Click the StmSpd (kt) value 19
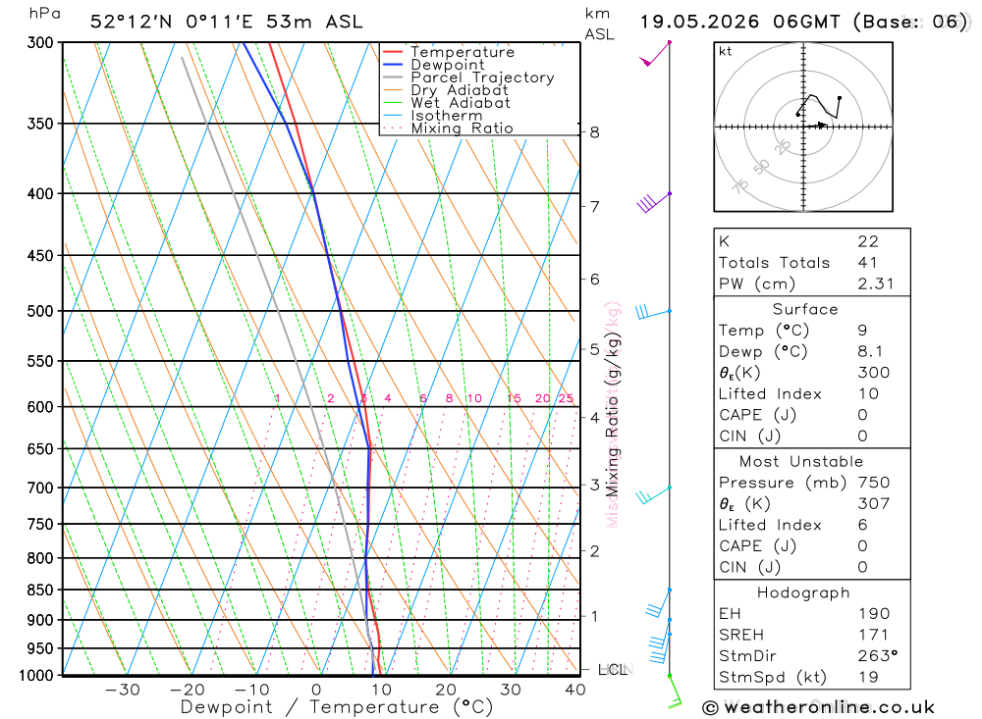Image resolution: width=982 pixels, height=719 pixels. [868, 677]
